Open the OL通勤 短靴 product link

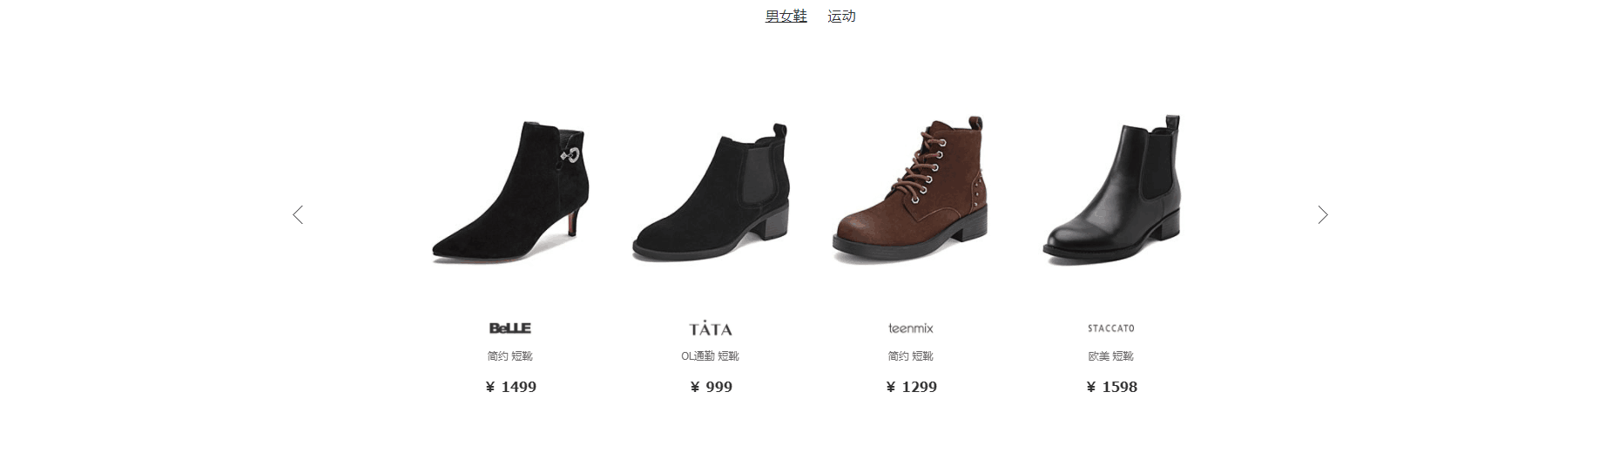[711, 356]
